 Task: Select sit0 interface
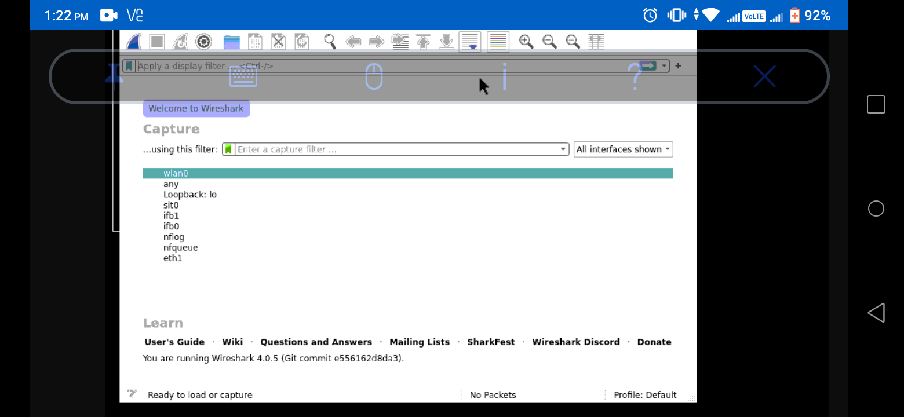[x=408, y=205]
